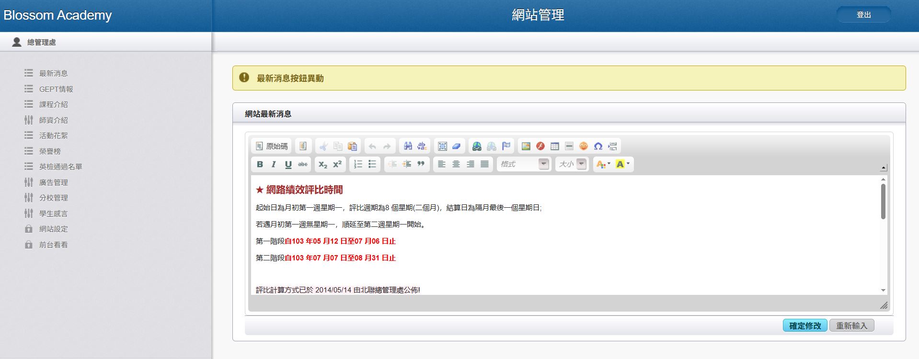This screenshot has height=359, width=919.
Task: Open 英檢通過名單 in the sidebar
Action: [60, 167]
